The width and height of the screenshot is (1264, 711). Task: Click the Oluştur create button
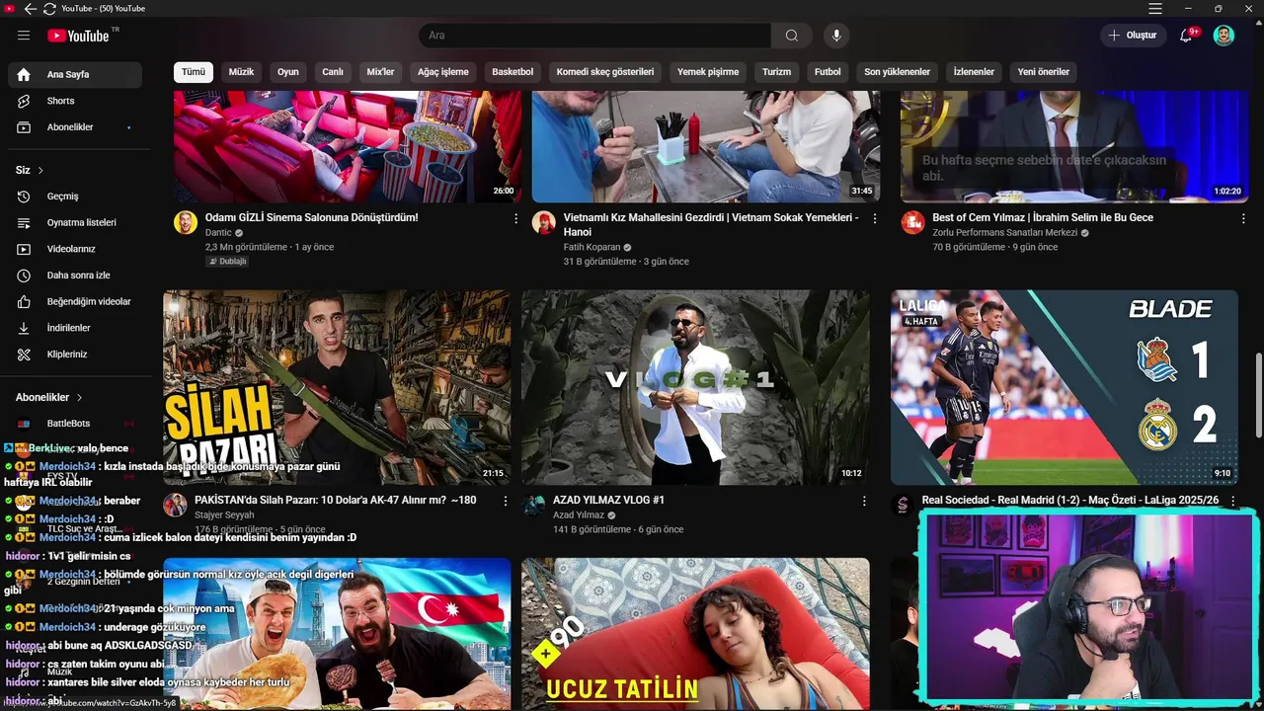tap(1133, 36)
